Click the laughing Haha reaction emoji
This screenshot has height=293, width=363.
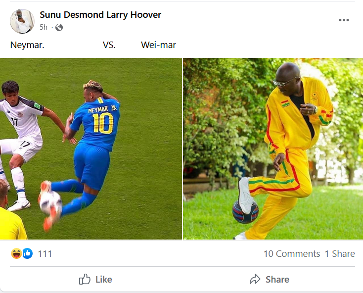click(x=16, y=253)
